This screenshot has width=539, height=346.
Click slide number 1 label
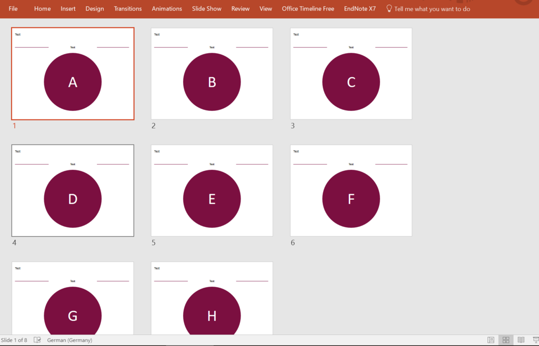(x=14, y=126)
